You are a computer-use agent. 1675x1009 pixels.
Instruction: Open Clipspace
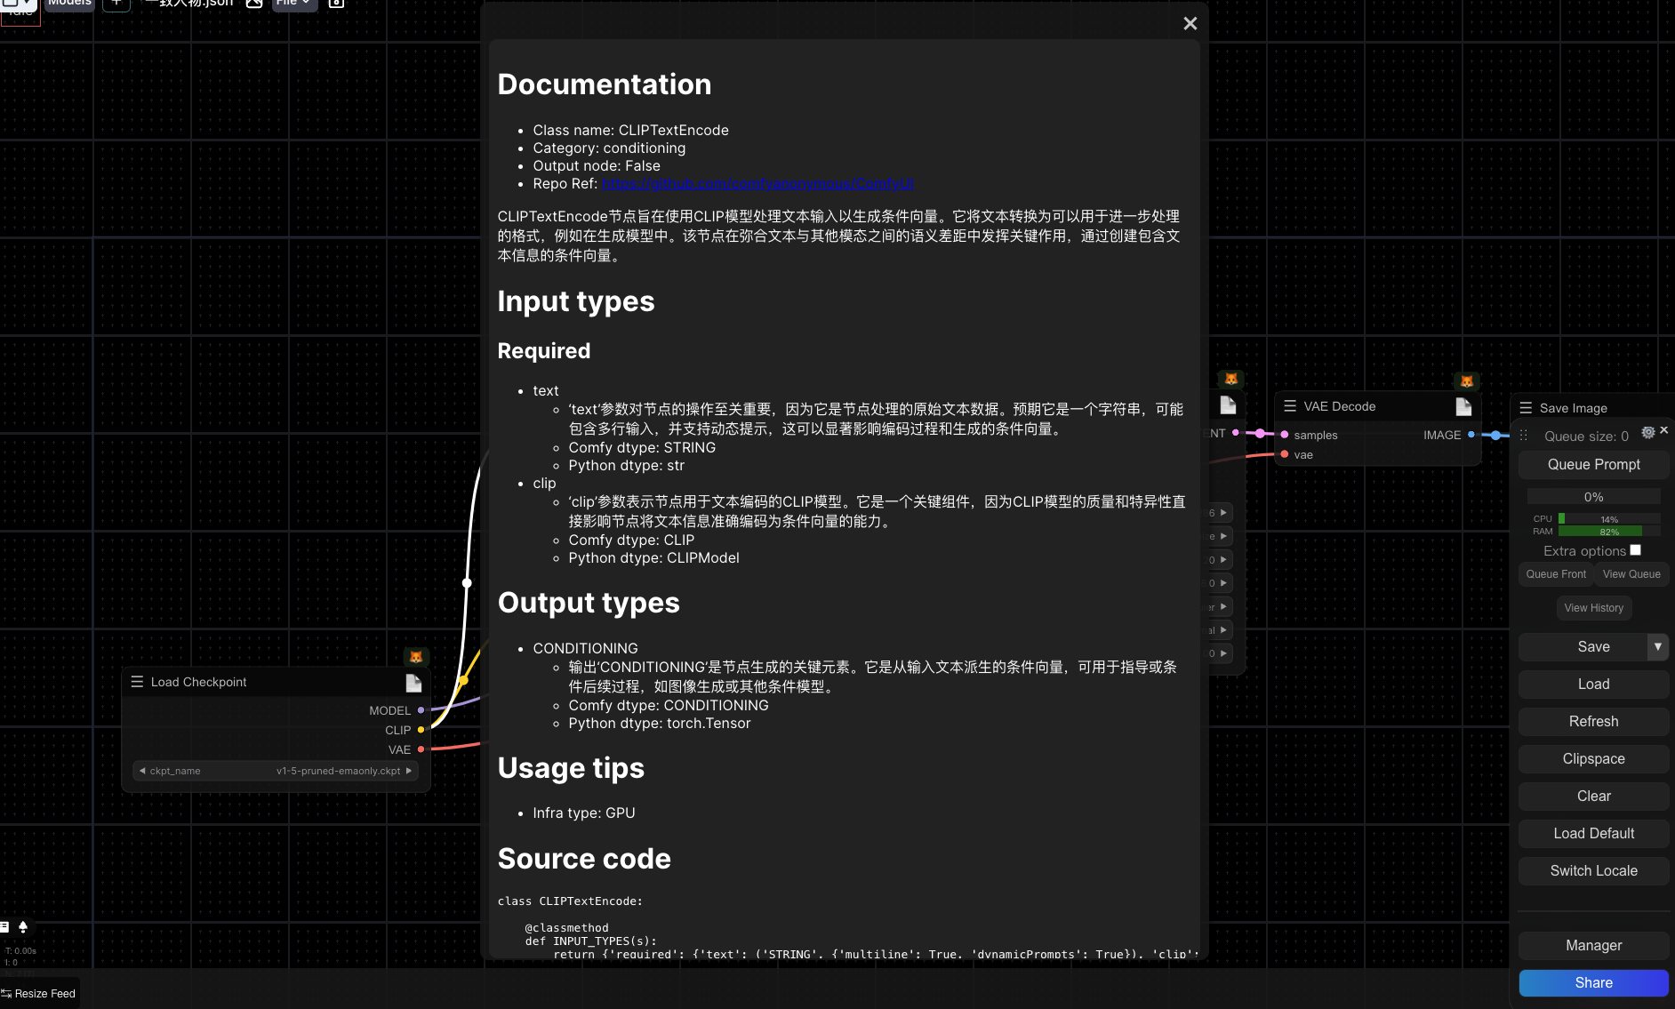(x=1593, y=759)
